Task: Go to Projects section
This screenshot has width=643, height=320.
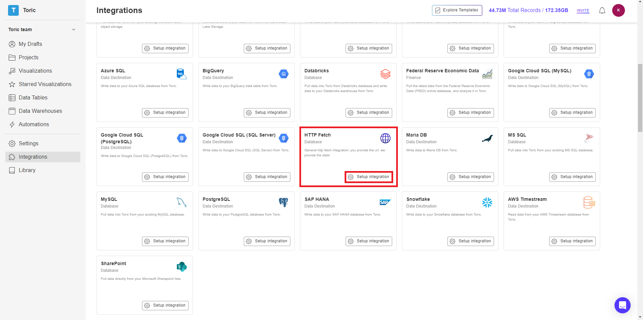Action: point(43,57)
